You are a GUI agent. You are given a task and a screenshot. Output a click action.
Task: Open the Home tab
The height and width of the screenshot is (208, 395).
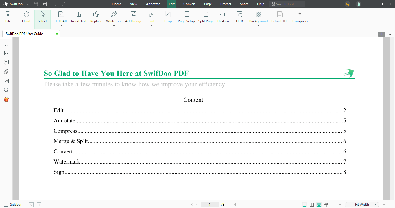[117, 4]
